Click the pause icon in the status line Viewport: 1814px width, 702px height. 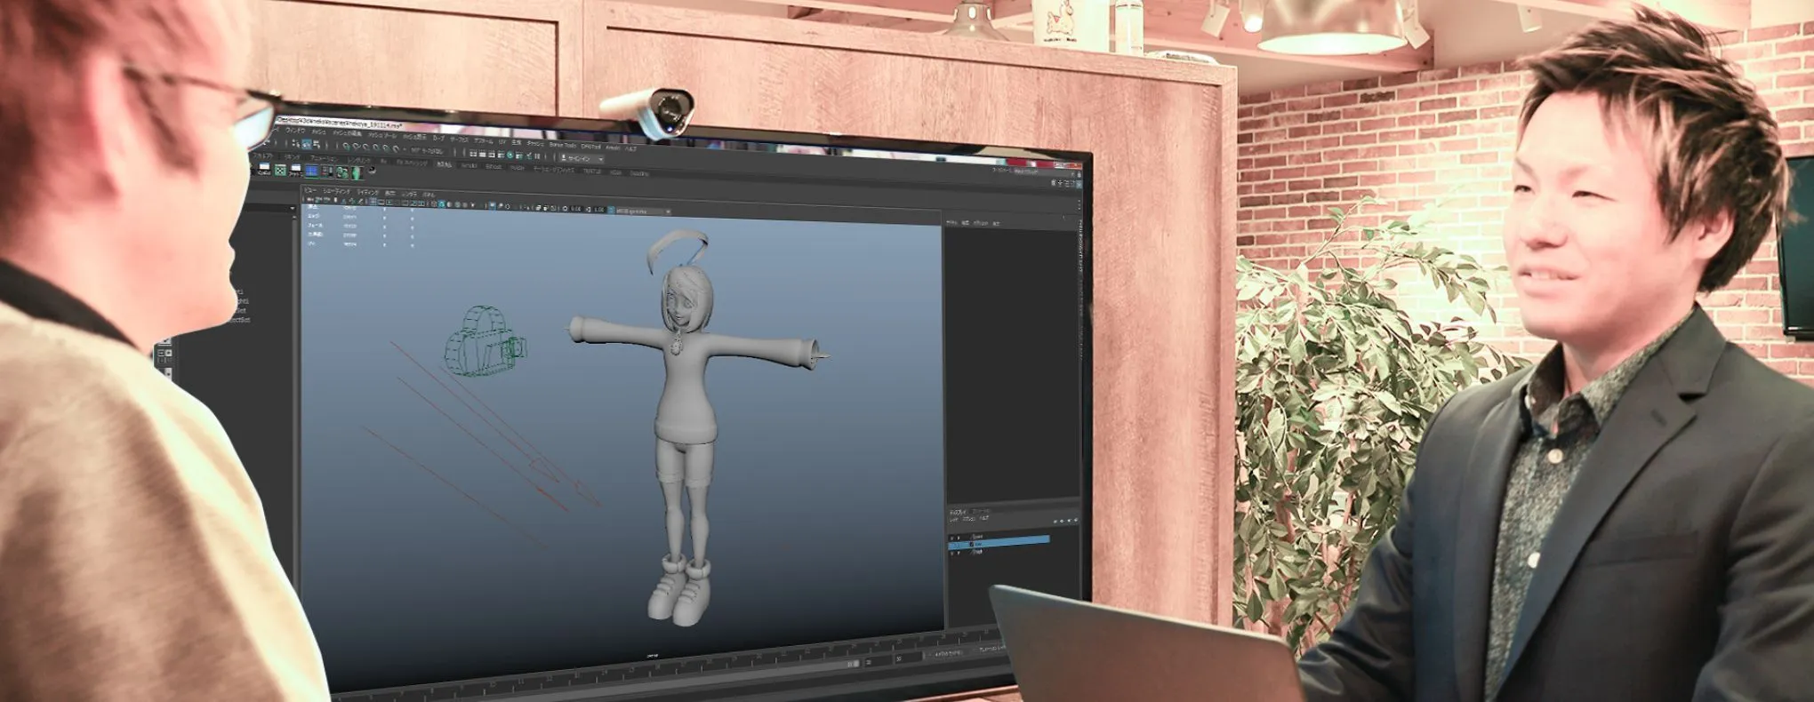pos(537,156)
